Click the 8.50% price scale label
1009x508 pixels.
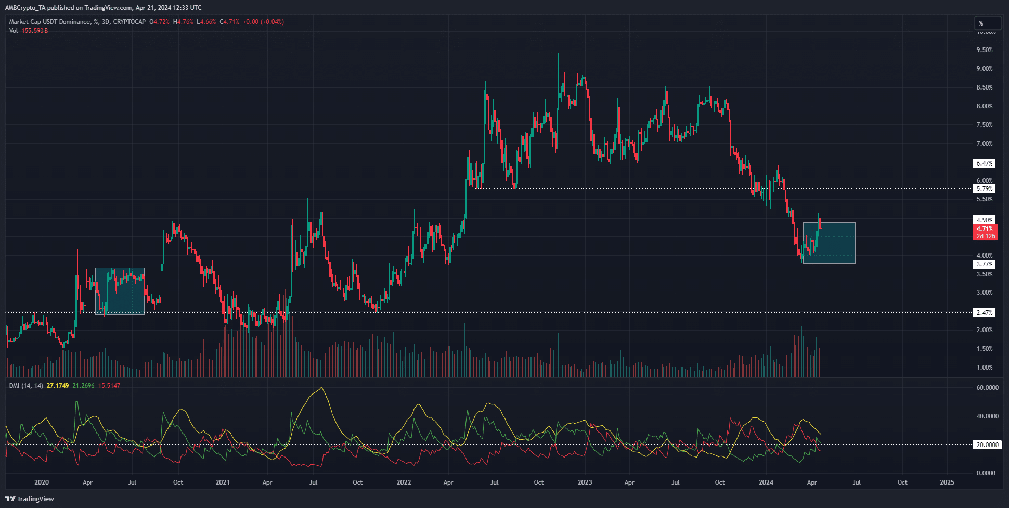point(985,87)
